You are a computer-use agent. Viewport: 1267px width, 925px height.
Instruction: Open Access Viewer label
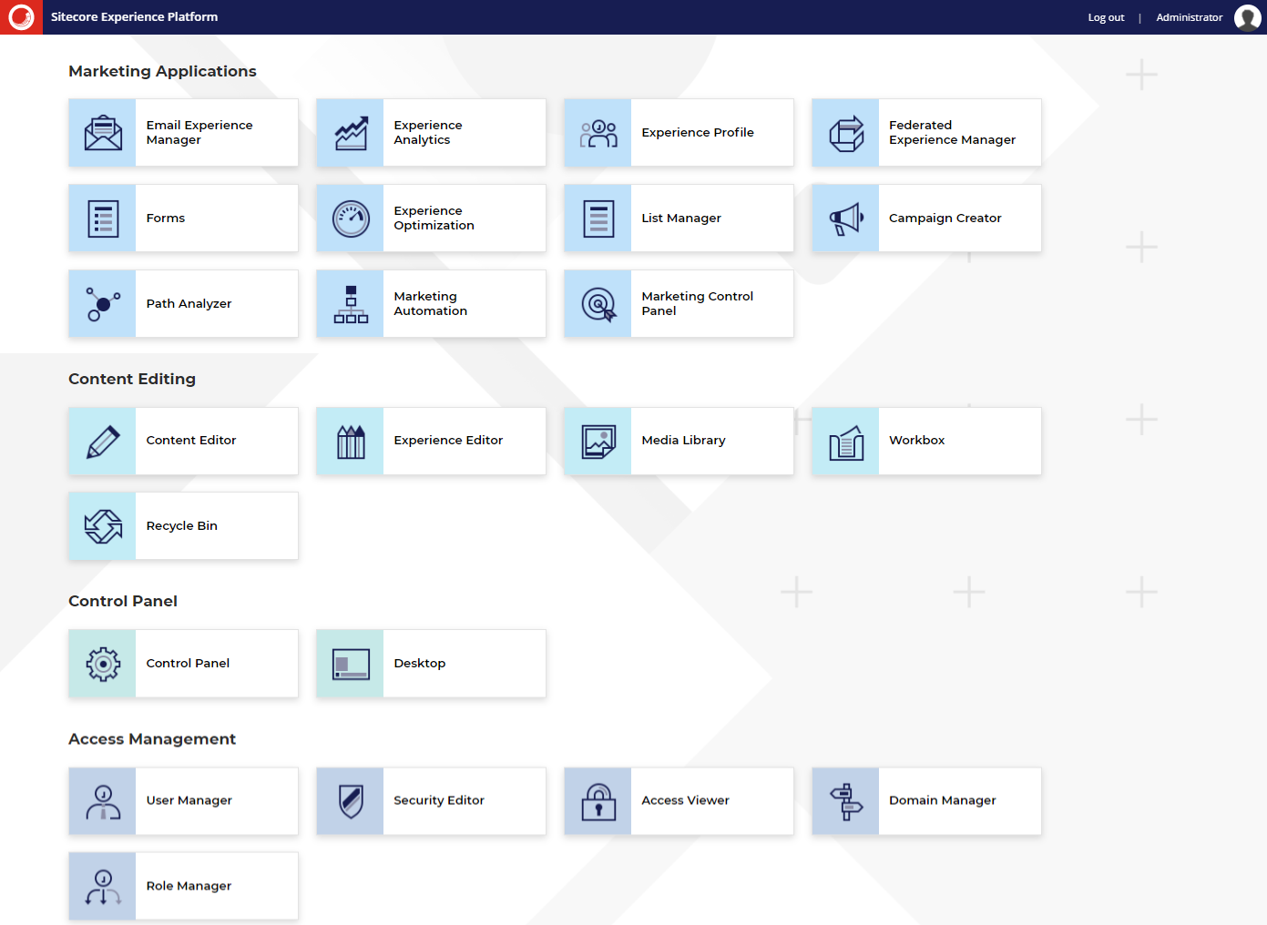coord(685,801)
